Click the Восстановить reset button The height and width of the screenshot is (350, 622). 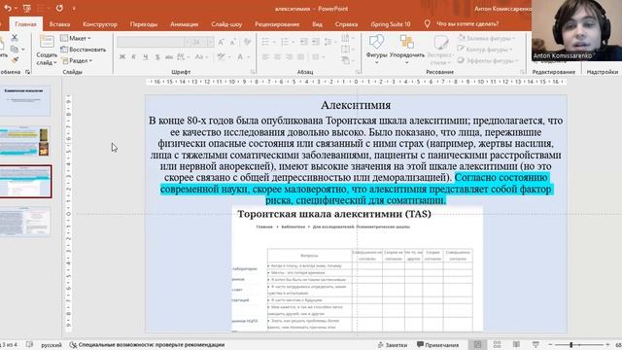tap(84, 50)
